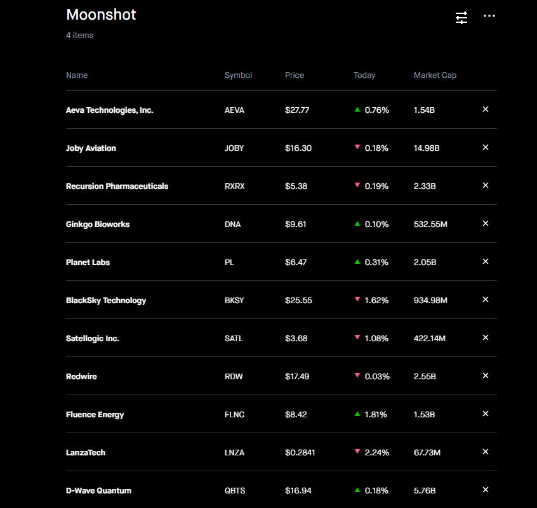Image resolution: width=537 pixels, height=508 pixels.
Task: Open Fluence Energy stock page
Action: pos(95,415)
